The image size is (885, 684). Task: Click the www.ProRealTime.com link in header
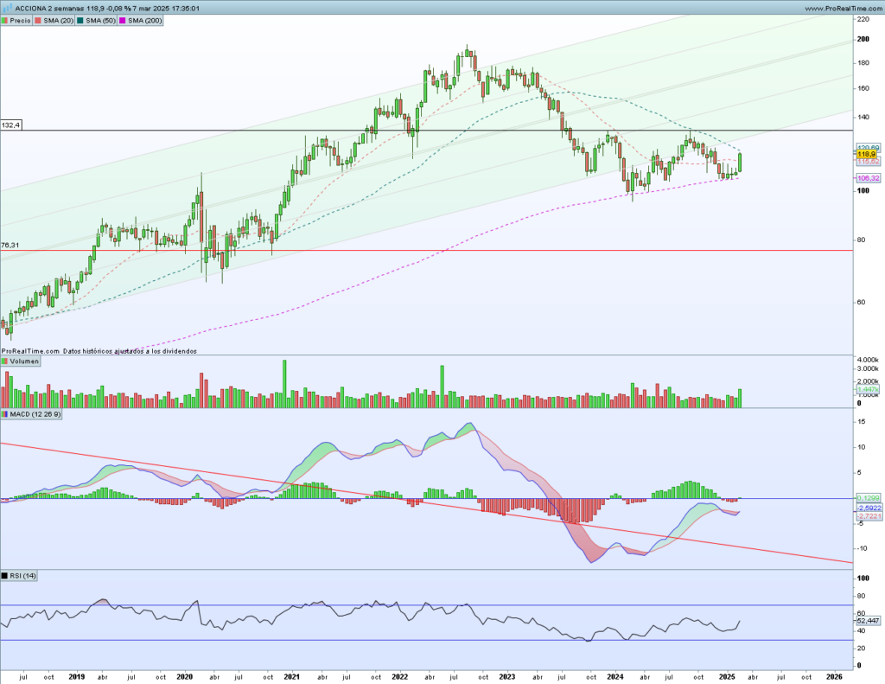coord(831,8)
